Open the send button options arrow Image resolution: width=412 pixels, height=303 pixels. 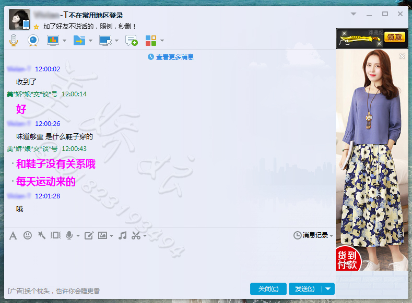pyautogui.click(x=328, y=289)
